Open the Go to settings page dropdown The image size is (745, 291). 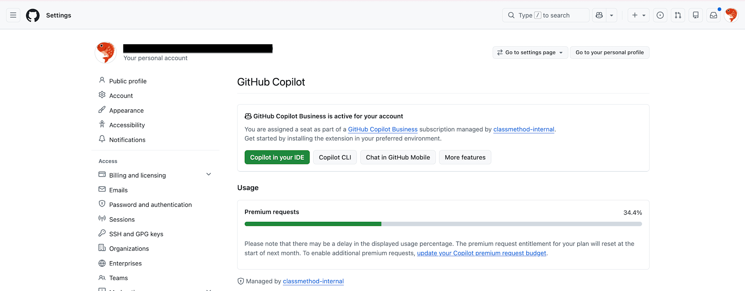530,52
